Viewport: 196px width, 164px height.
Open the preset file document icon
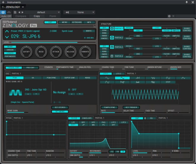15,12
